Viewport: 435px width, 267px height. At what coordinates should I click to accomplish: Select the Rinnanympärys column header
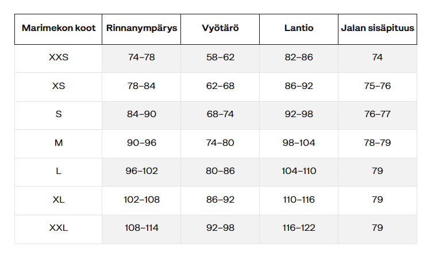[141, 28]
